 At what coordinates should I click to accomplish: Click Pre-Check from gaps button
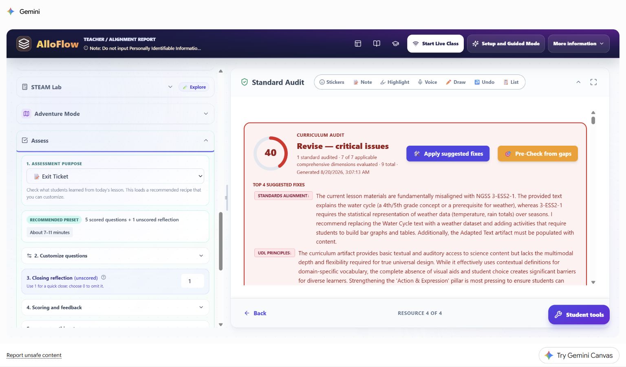click(x=538, y=154)
